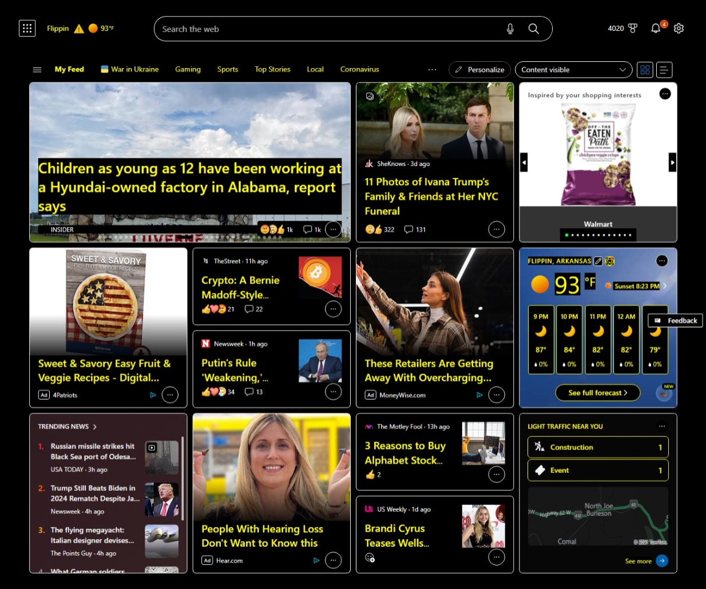Click See full forecast button
The image size is (706, 589).
(x=597, y=393)
